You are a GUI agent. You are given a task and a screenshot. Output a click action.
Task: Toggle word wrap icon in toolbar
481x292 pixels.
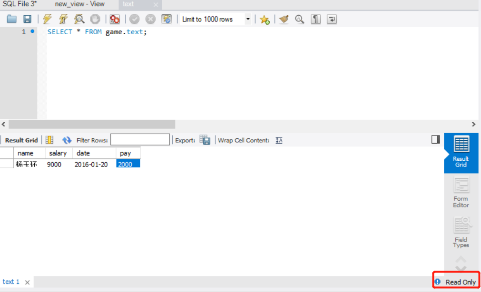pos(332,19)
